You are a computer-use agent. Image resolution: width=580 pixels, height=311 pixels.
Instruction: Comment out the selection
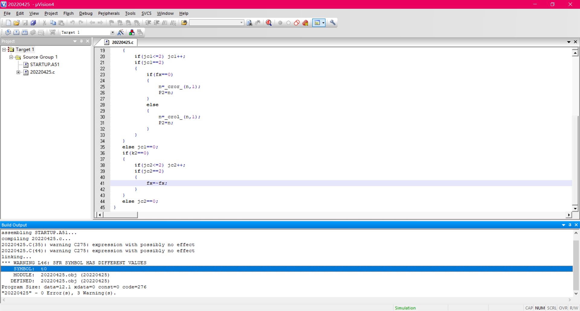point(165,23)
